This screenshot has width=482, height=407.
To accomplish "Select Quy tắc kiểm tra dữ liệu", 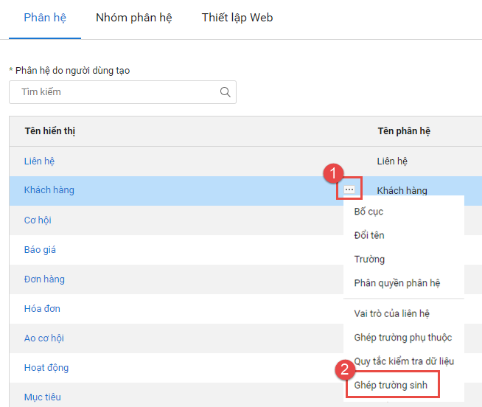I will pos(404,361).
